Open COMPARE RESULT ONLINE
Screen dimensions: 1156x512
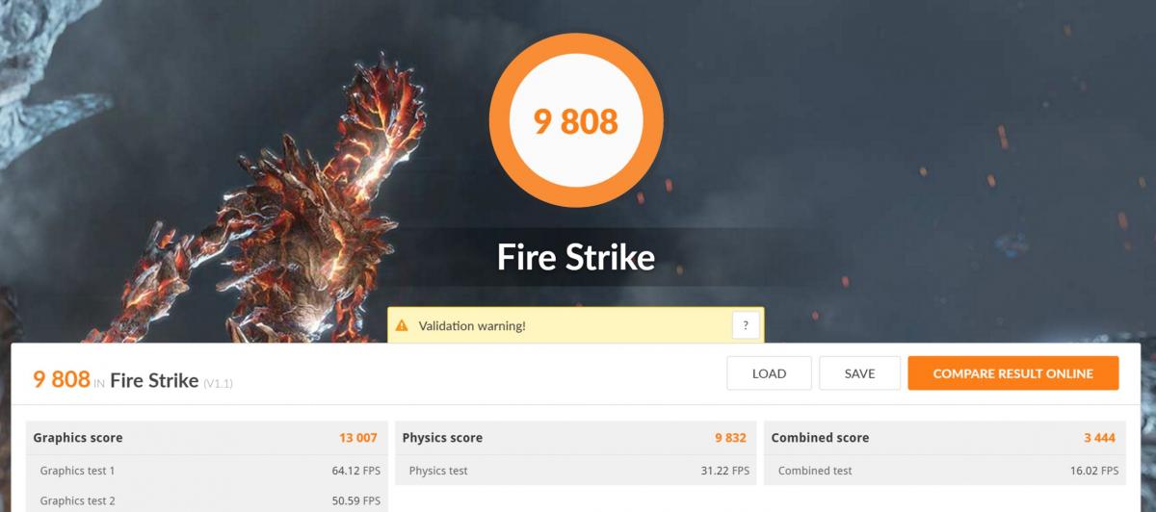tap(1013, 373)
